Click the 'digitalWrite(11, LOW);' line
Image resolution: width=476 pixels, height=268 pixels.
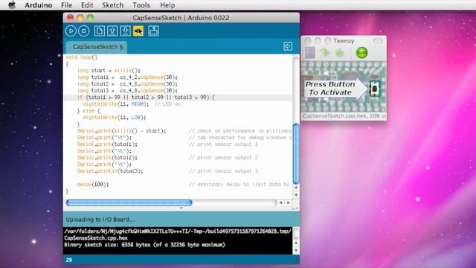point(114,118)
